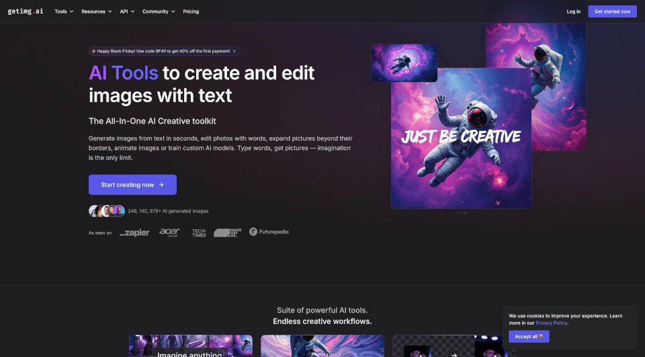Click the Tech Times logo
Viewport: 645px width, 357px height.
coord(199,233)
